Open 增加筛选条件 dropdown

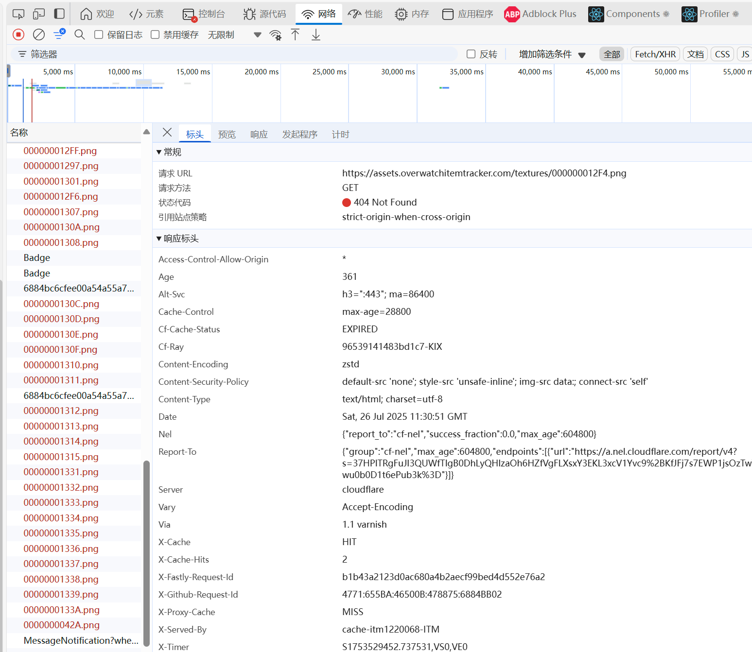(552, 54)
